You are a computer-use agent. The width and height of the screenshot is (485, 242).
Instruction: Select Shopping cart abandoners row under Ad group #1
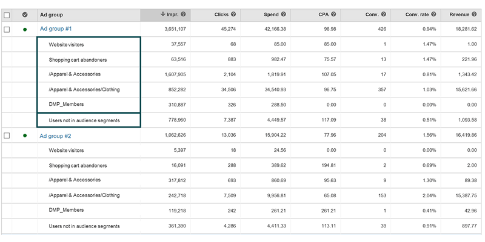(x=78, y=60)
